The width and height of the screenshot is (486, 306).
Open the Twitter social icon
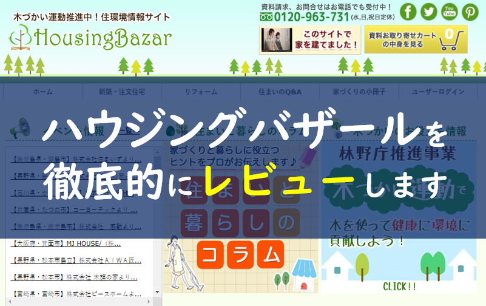pyautogui.click(x=428, y=12)
